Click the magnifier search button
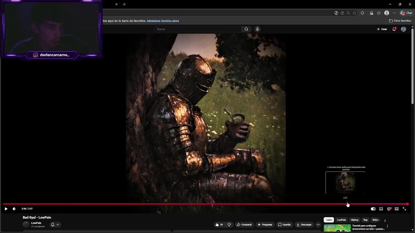This screenshot has width=415, height=233. tap(246, 29)
